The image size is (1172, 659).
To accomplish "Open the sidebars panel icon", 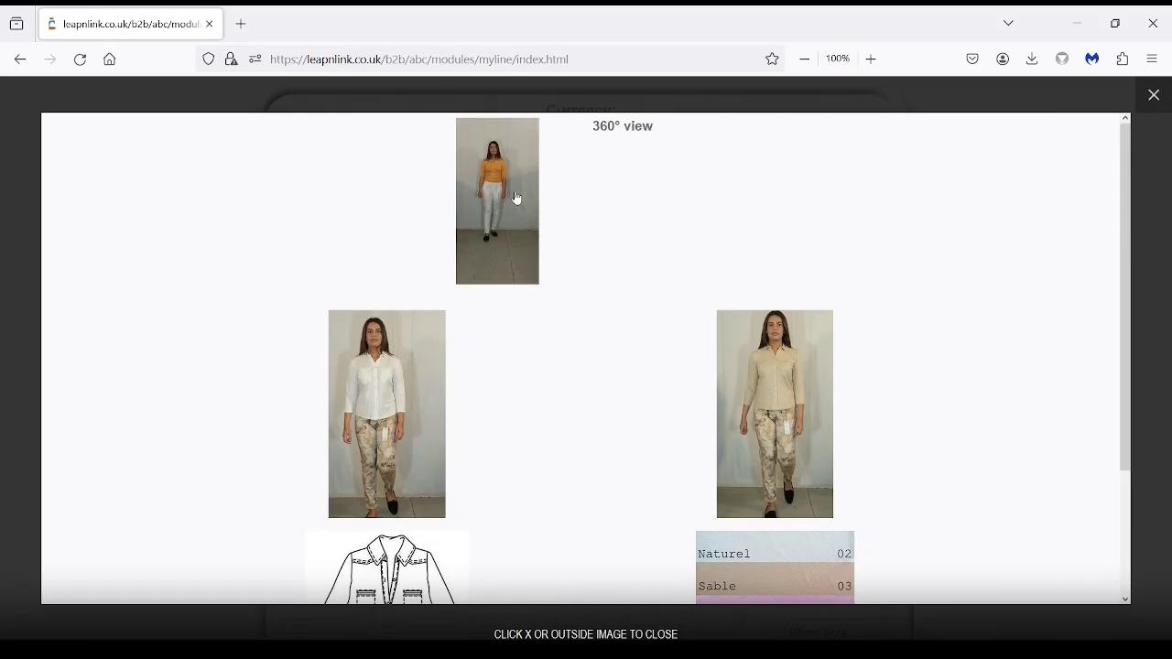I will (x=16, y=24).
